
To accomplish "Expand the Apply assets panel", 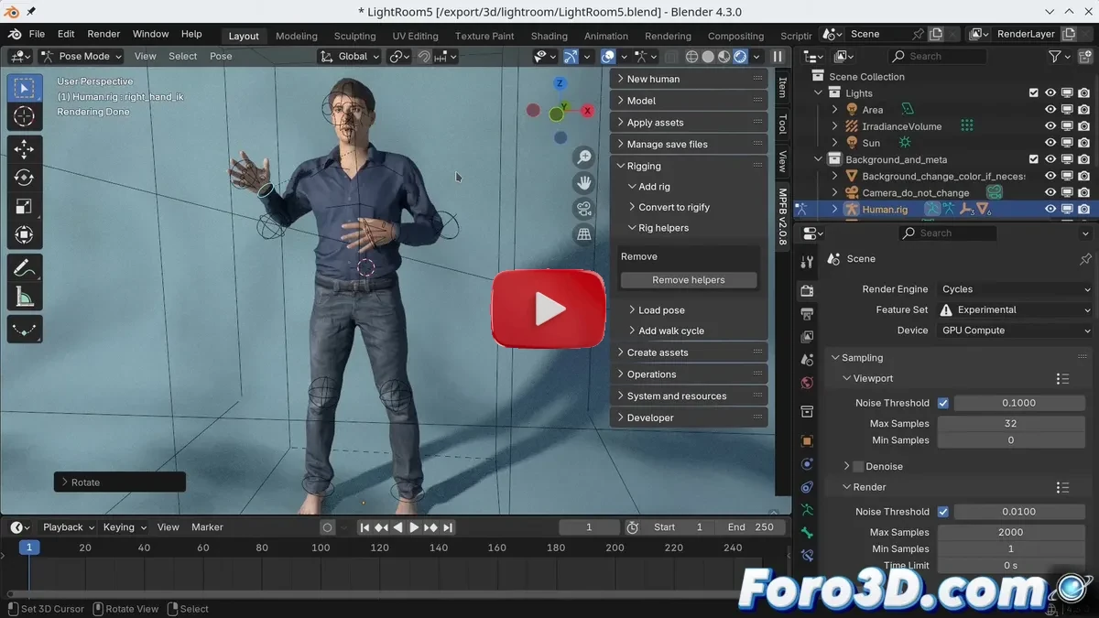I will point(689,123).
